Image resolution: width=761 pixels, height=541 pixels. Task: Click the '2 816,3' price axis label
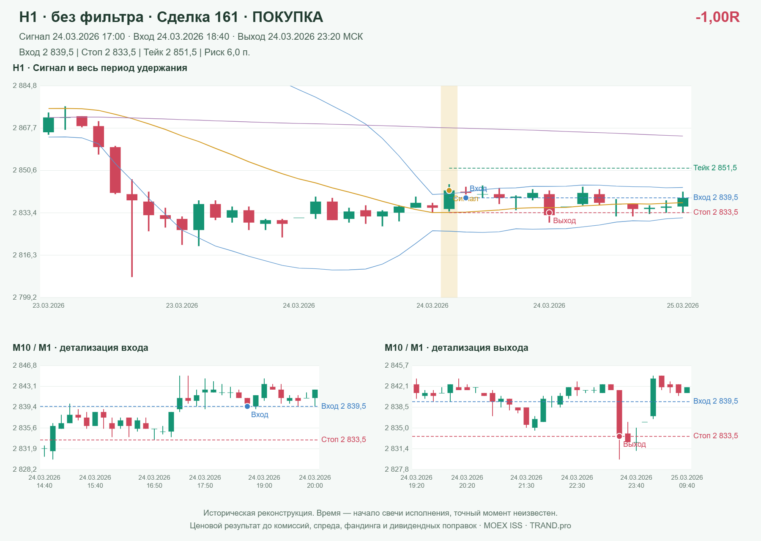coord(25,255)
